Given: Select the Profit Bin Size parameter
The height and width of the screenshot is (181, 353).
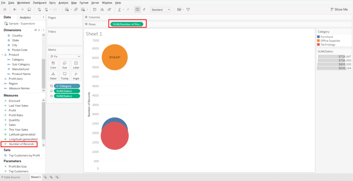Looking at the screenshot, I should tap(17, 167).
